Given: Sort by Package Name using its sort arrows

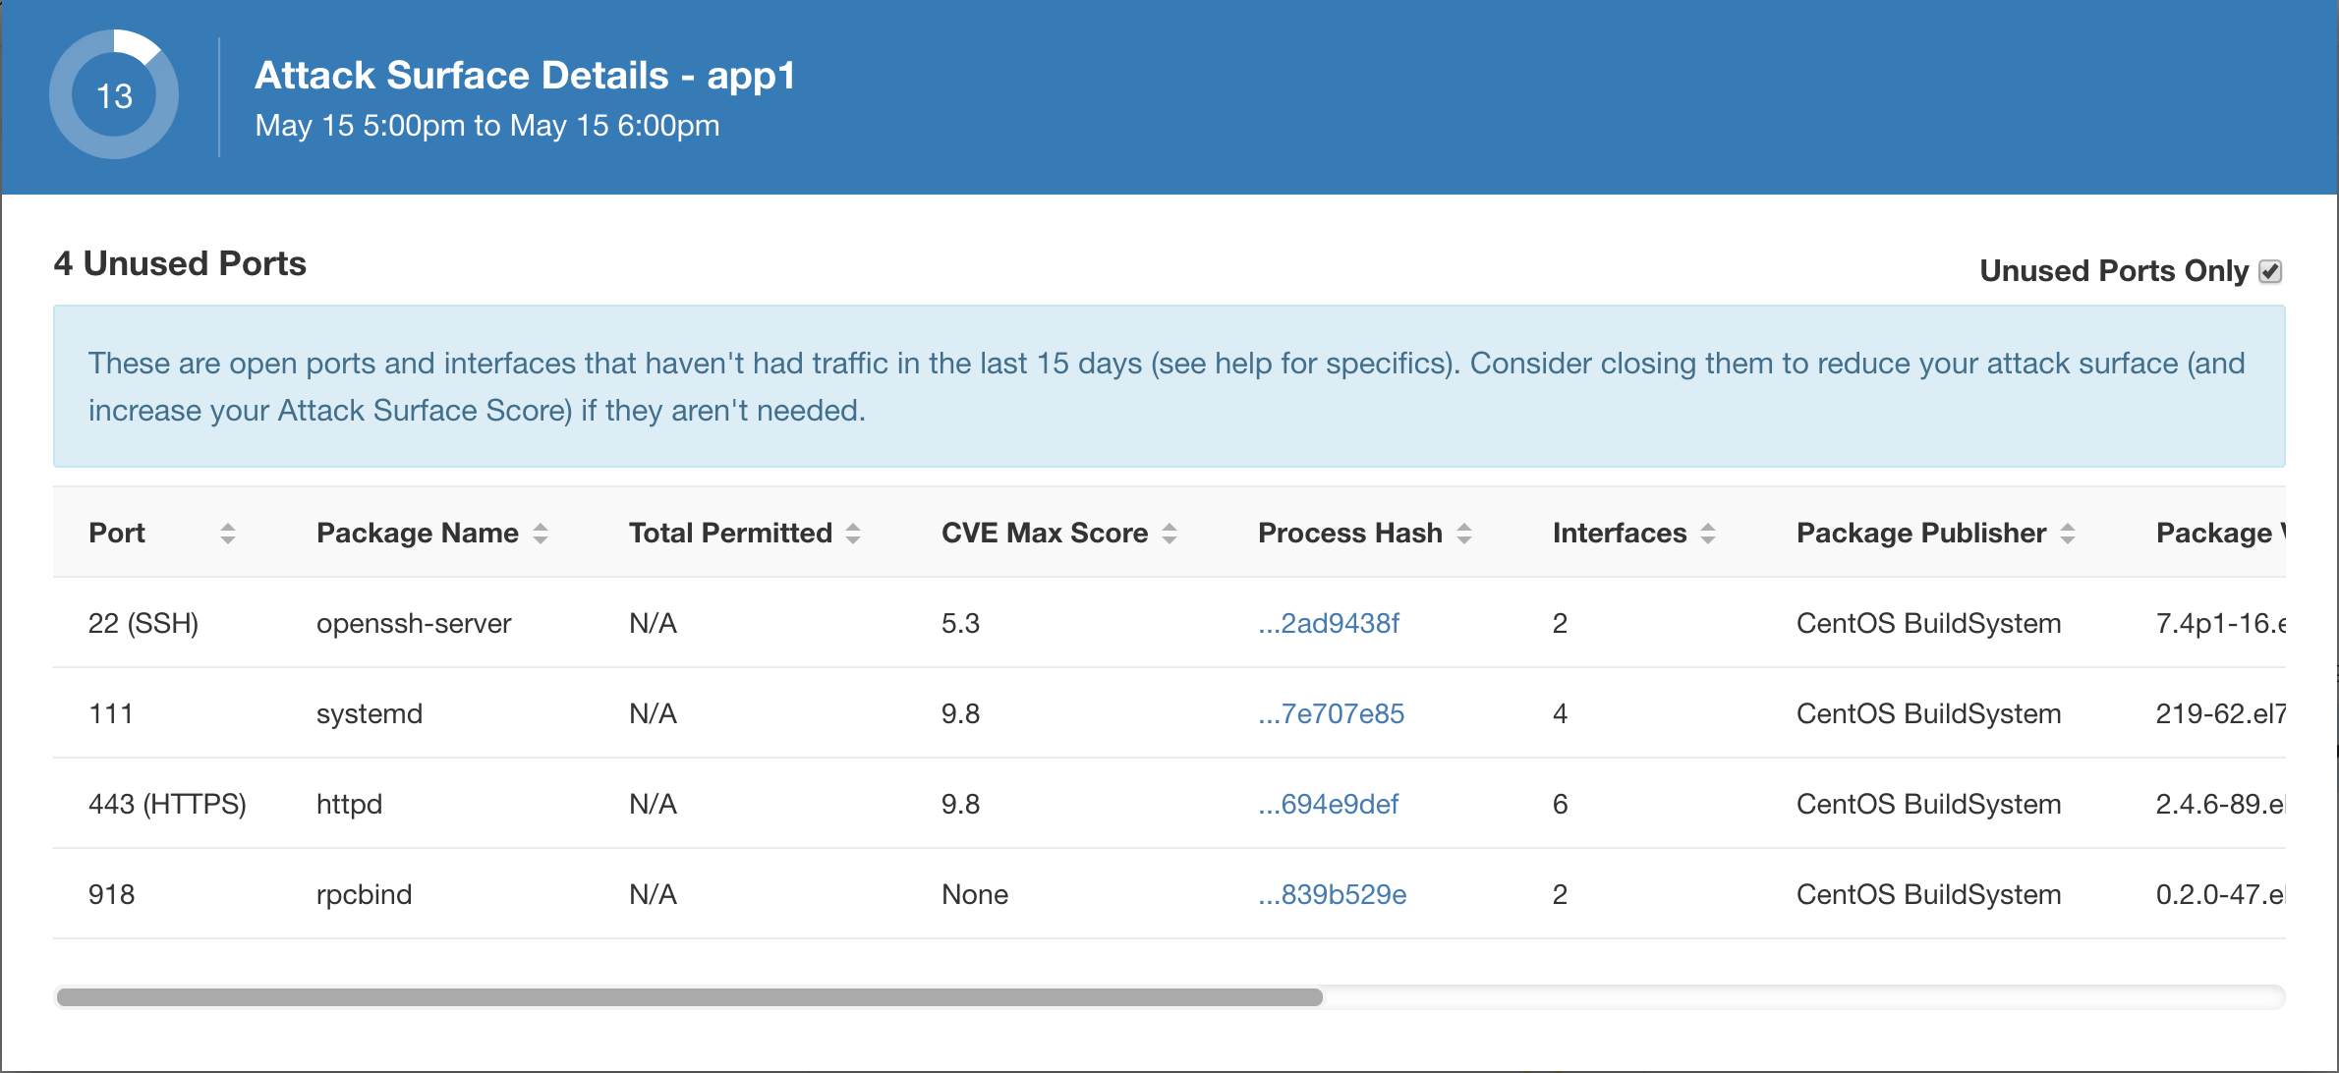Looking at the screenshot, I should pos(541,533).
